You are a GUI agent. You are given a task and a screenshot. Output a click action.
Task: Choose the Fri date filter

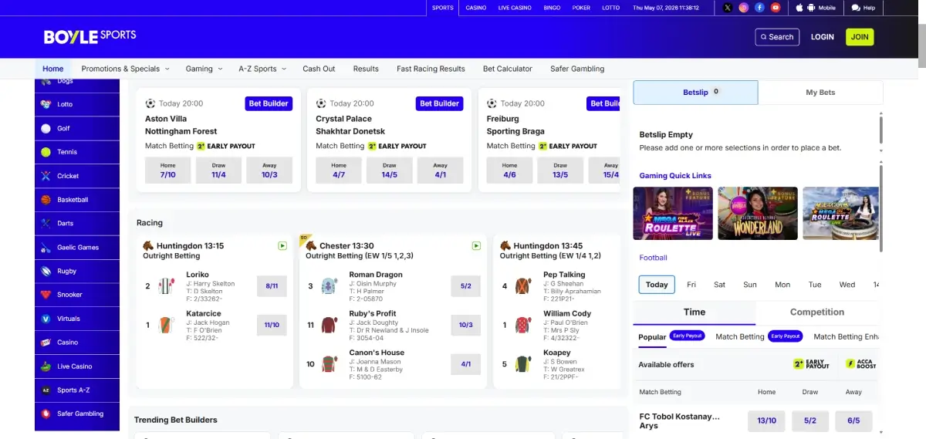tap(691, 285)
